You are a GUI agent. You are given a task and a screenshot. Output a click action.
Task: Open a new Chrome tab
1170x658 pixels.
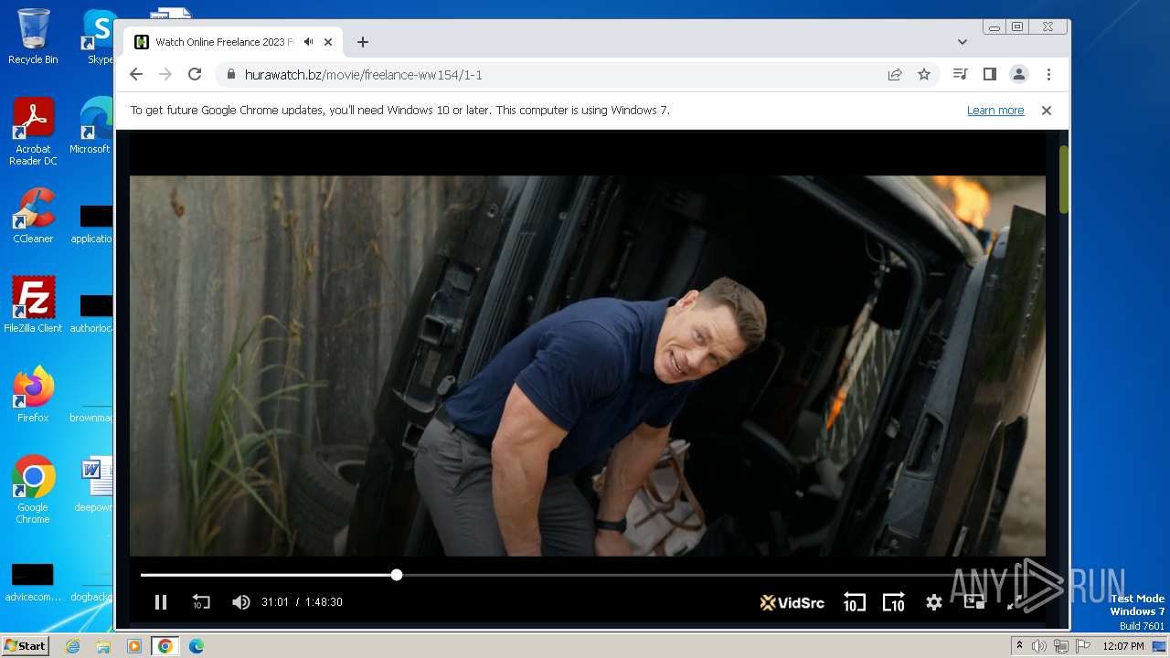(x=363, y=42)
